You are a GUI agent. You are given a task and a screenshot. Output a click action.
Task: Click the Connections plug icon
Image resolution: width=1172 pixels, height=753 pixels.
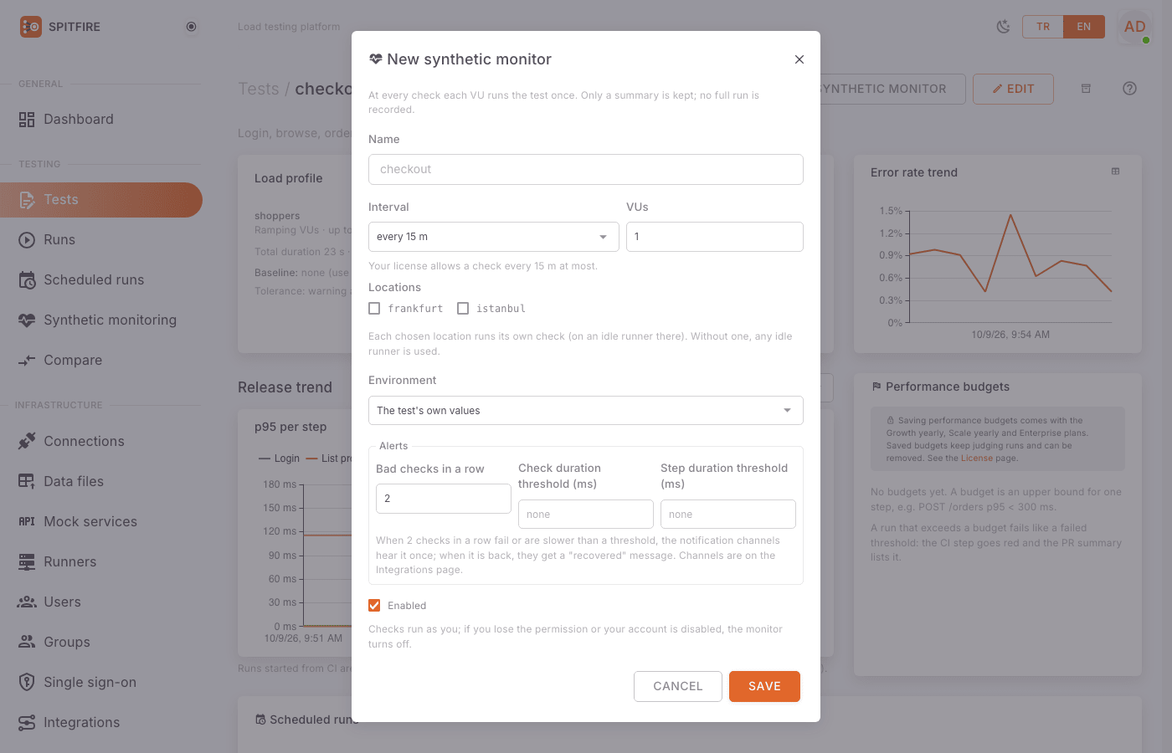tap(27, 441)
